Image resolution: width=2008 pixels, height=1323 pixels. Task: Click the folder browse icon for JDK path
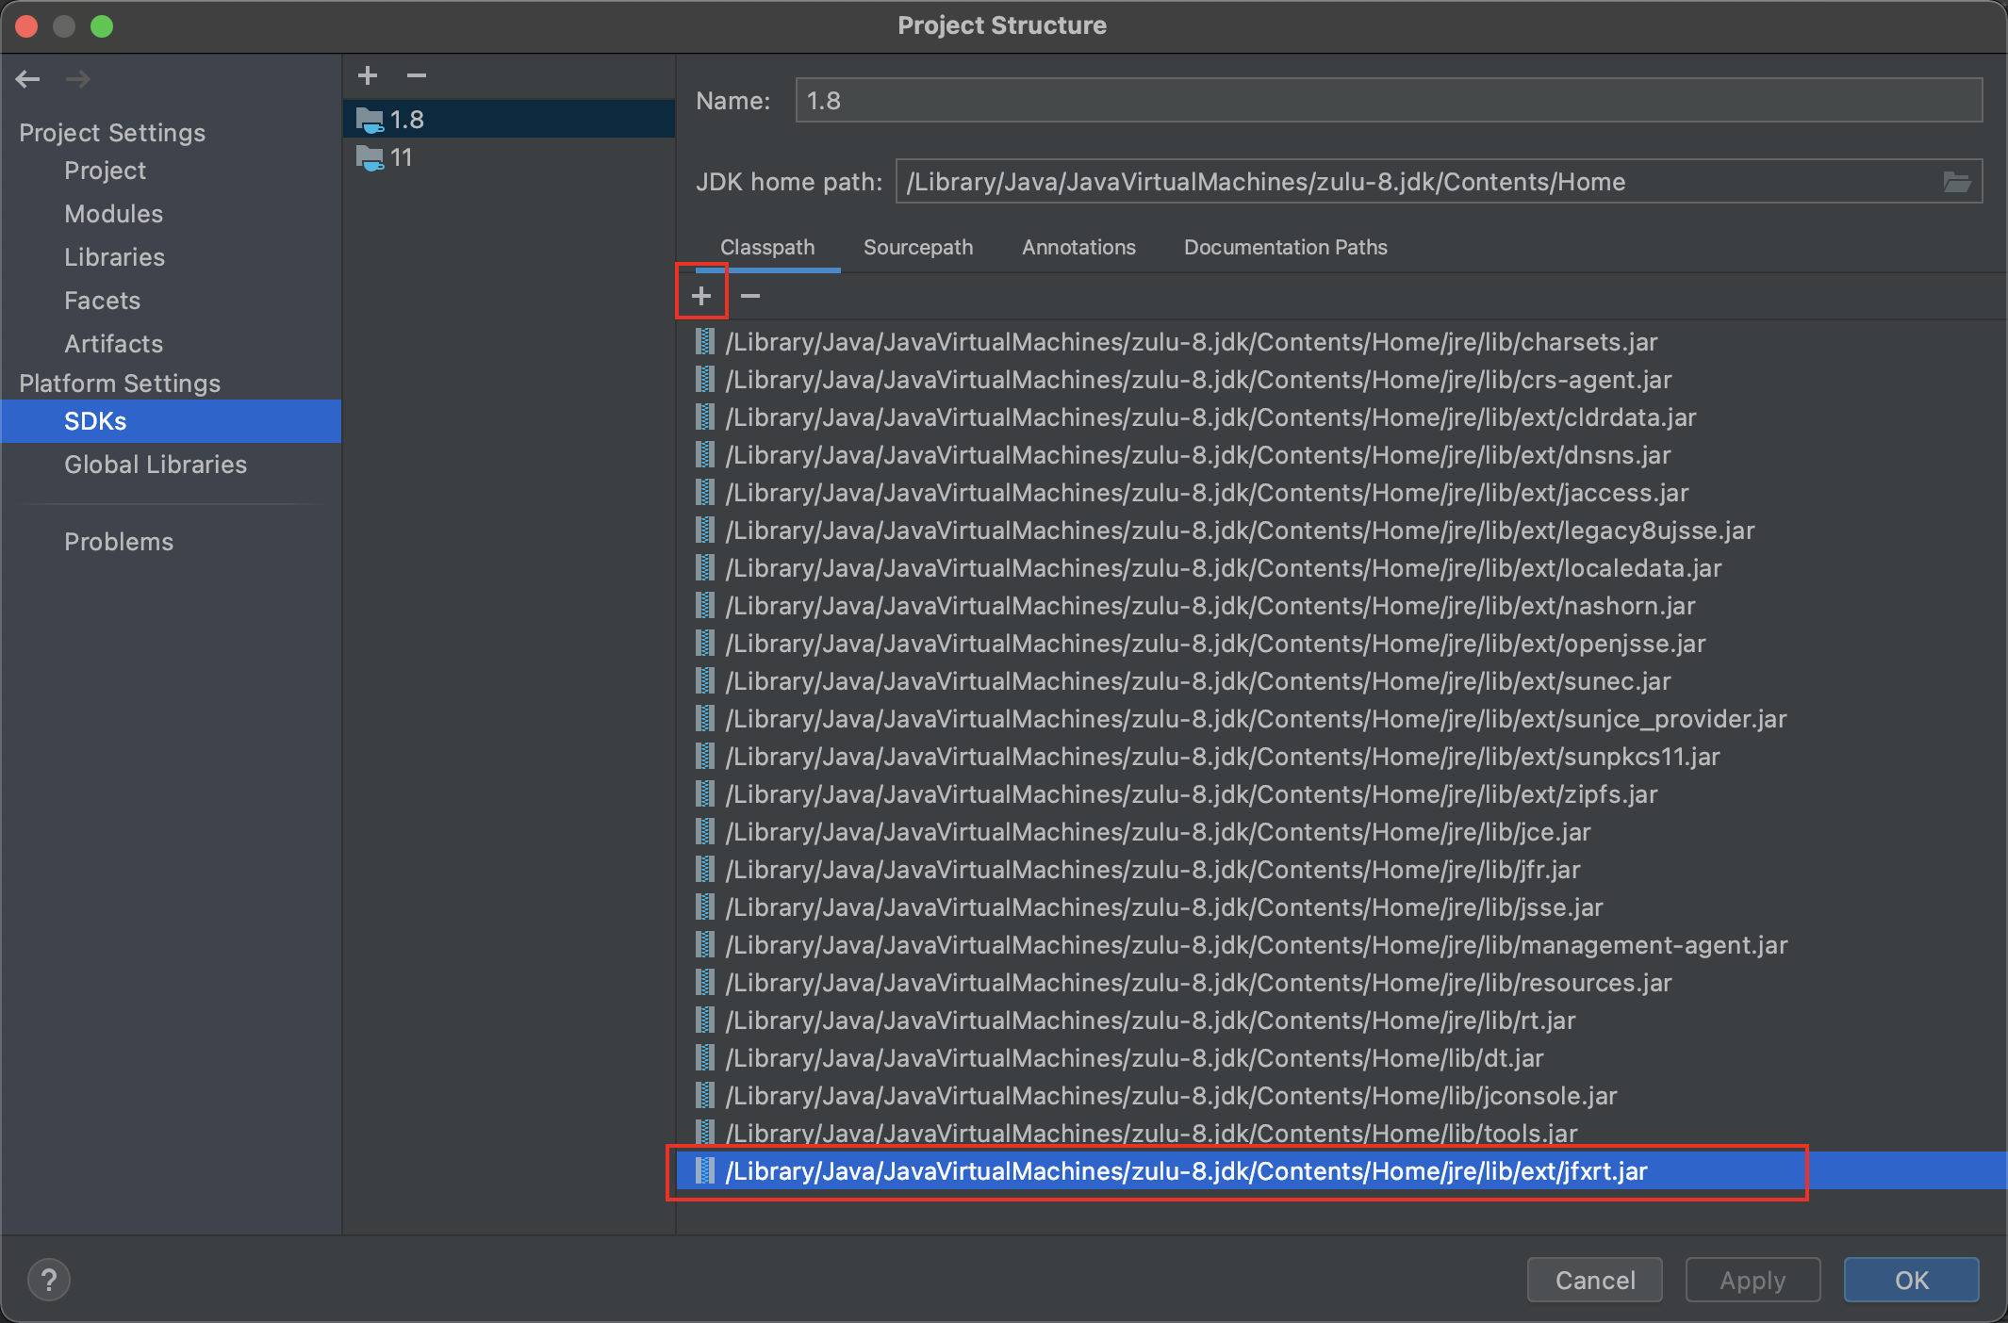[x=1958, y=182]
